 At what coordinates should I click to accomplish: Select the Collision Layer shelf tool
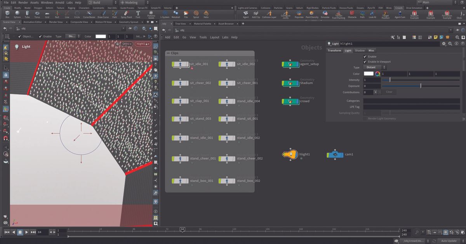pos(269,15)
